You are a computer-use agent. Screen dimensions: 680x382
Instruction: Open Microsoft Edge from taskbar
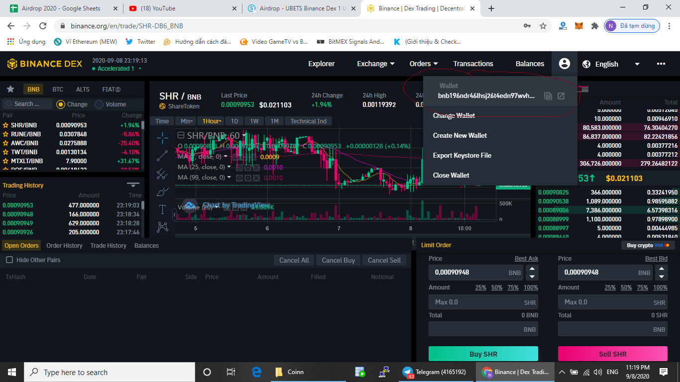256,372
